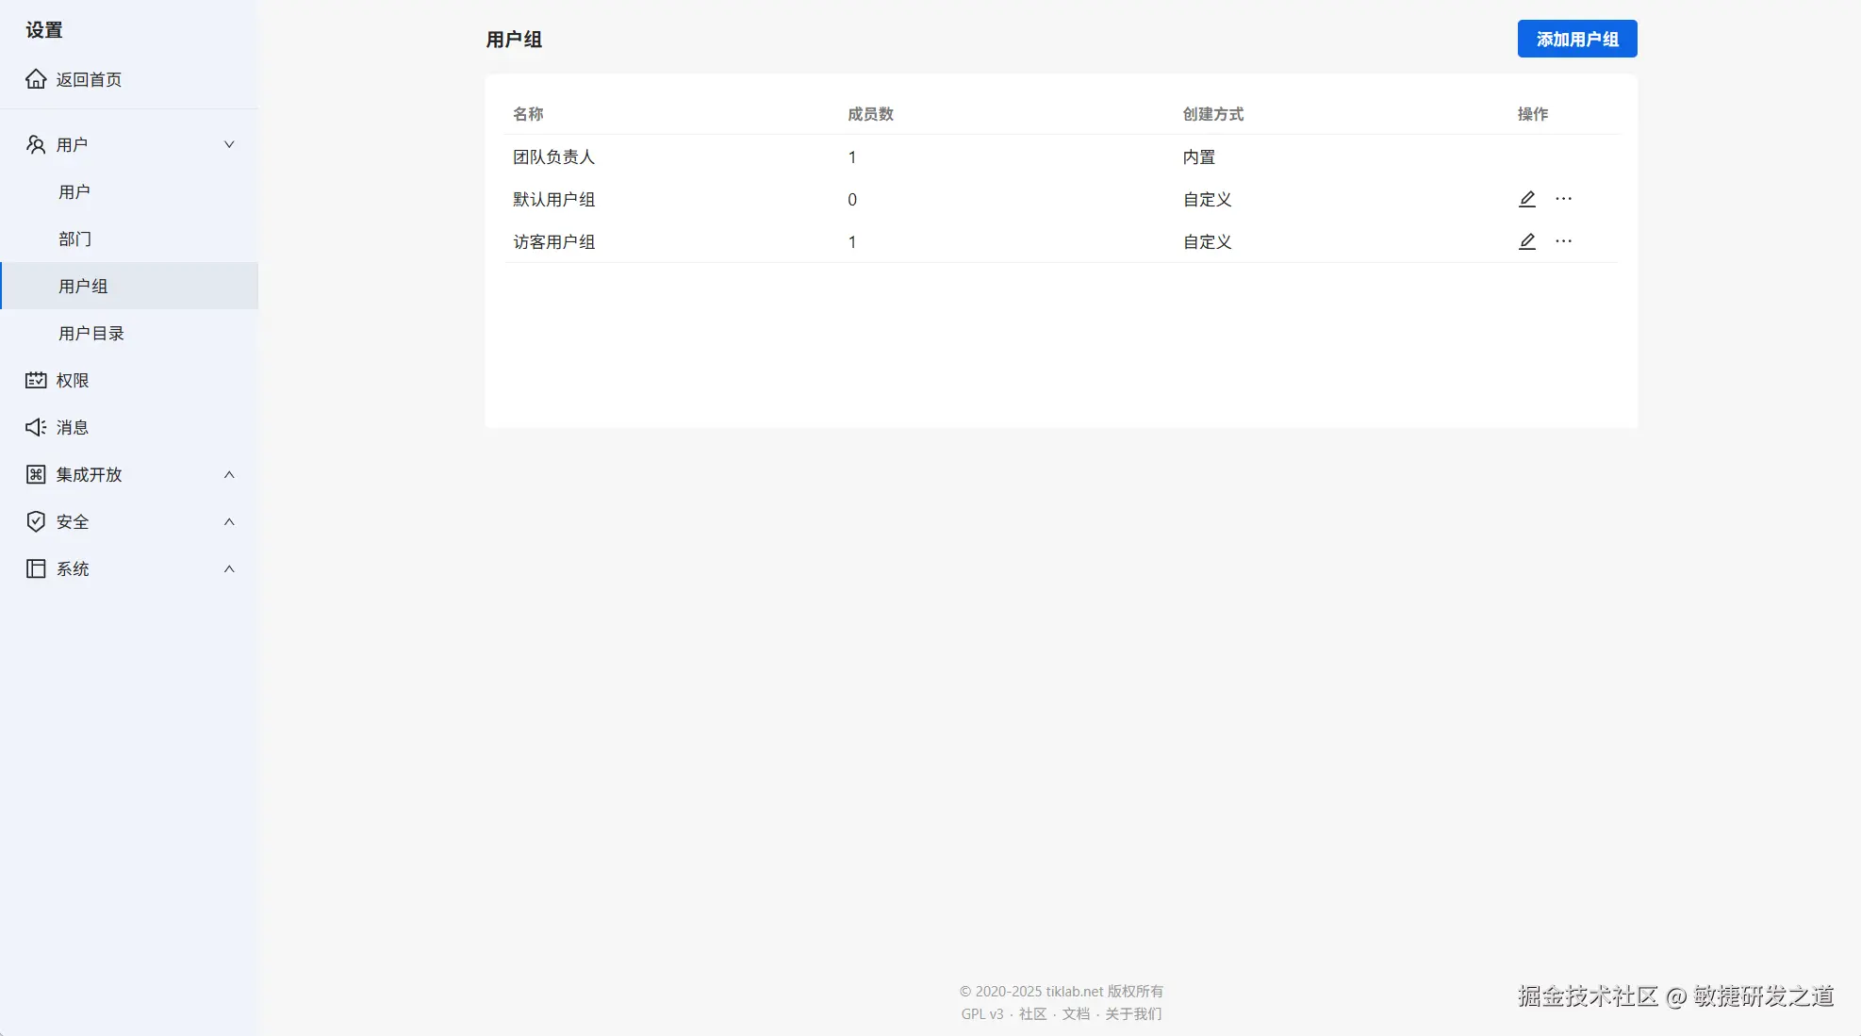Screen dimensions: 1861x1036
Task: Click the 返回首页 home icon
Action: pos(36,79)
